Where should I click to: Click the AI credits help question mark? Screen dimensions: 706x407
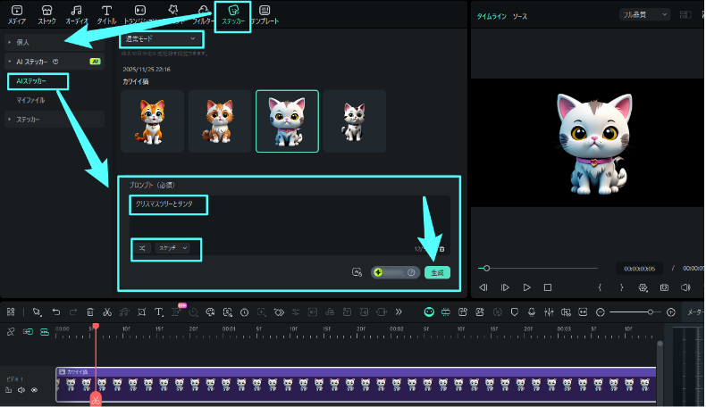pos(411,272)
